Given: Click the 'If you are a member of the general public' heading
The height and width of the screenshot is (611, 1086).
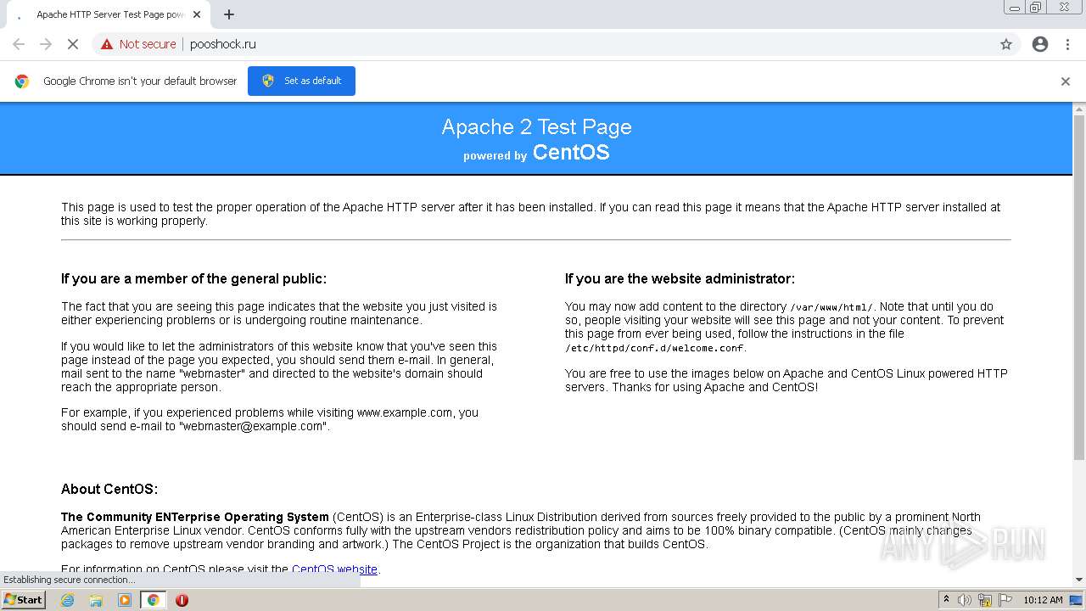Looking at the screenshot, I should click(193, 278).
